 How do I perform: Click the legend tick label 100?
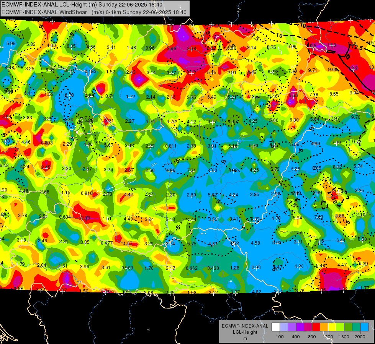click(280, 337)
